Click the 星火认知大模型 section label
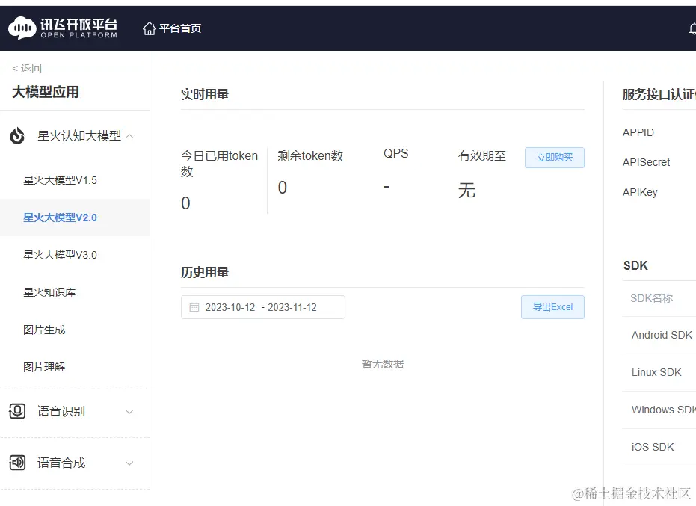696x506 pixels. (79, 136)
